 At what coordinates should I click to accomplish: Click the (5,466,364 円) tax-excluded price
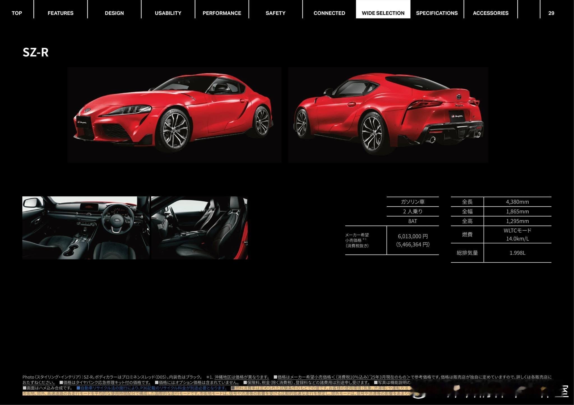click(413, 244)
